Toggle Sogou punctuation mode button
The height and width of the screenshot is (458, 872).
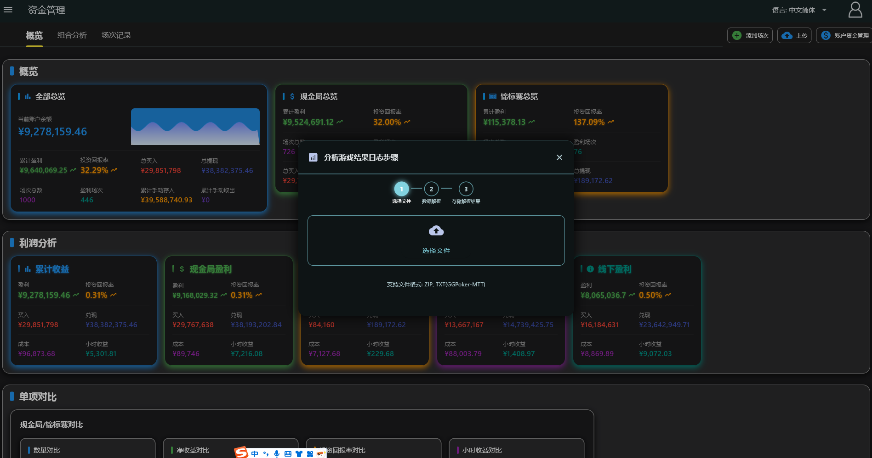(266, 454)
